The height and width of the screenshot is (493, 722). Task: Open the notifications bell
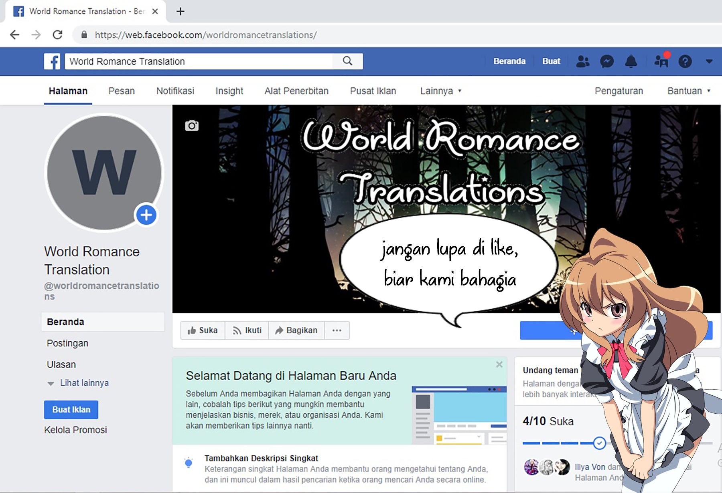632,61
